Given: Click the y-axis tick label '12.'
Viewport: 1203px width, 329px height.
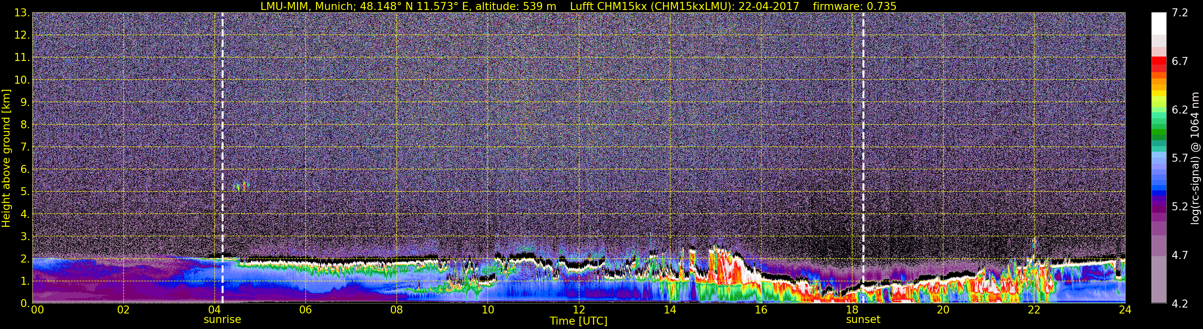Looking at the screenshot, I should pyautogui.click(x=22, y=35).
